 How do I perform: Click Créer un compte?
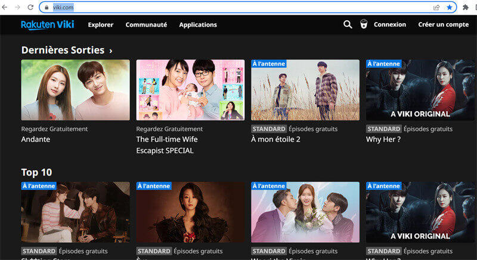pos(443,24)
